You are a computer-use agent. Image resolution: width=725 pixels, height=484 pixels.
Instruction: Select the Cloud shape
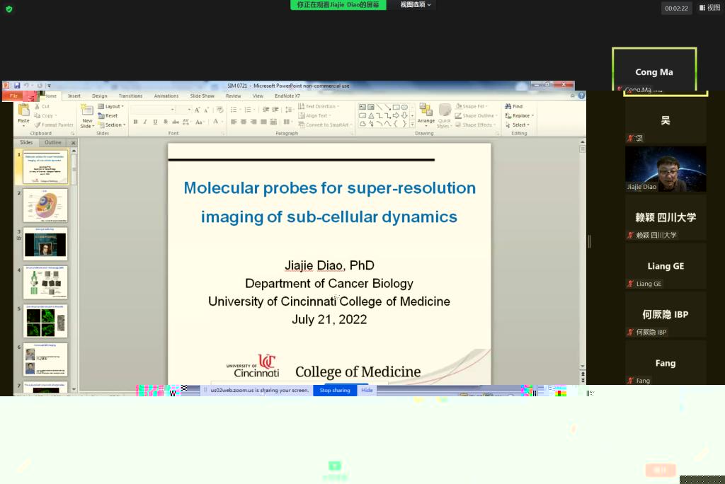[362, 124]
